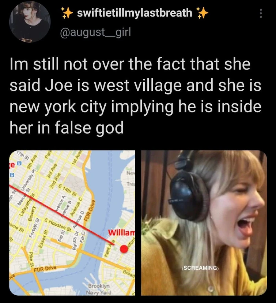Open the map image attachment
Viewport: 276px width, 303px height.
[72, 223]
